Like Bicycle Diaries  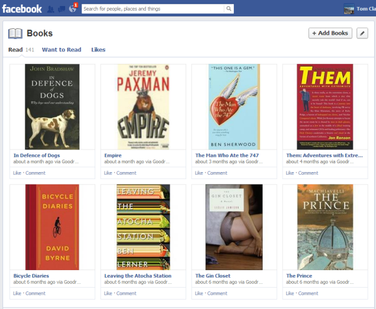coord(17,293)
